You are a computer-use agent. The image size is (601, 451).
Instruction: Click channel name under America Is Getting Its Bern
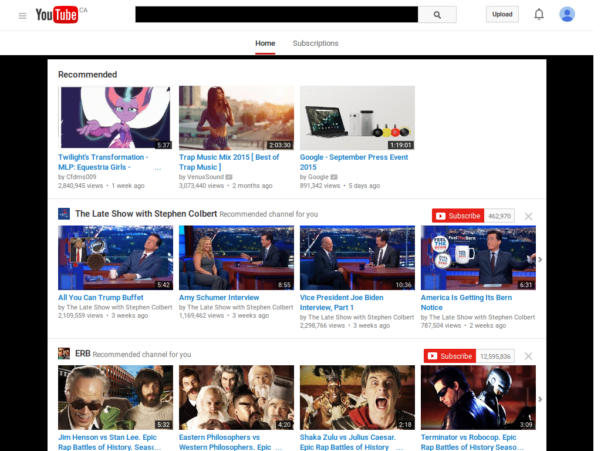(482, 317)
